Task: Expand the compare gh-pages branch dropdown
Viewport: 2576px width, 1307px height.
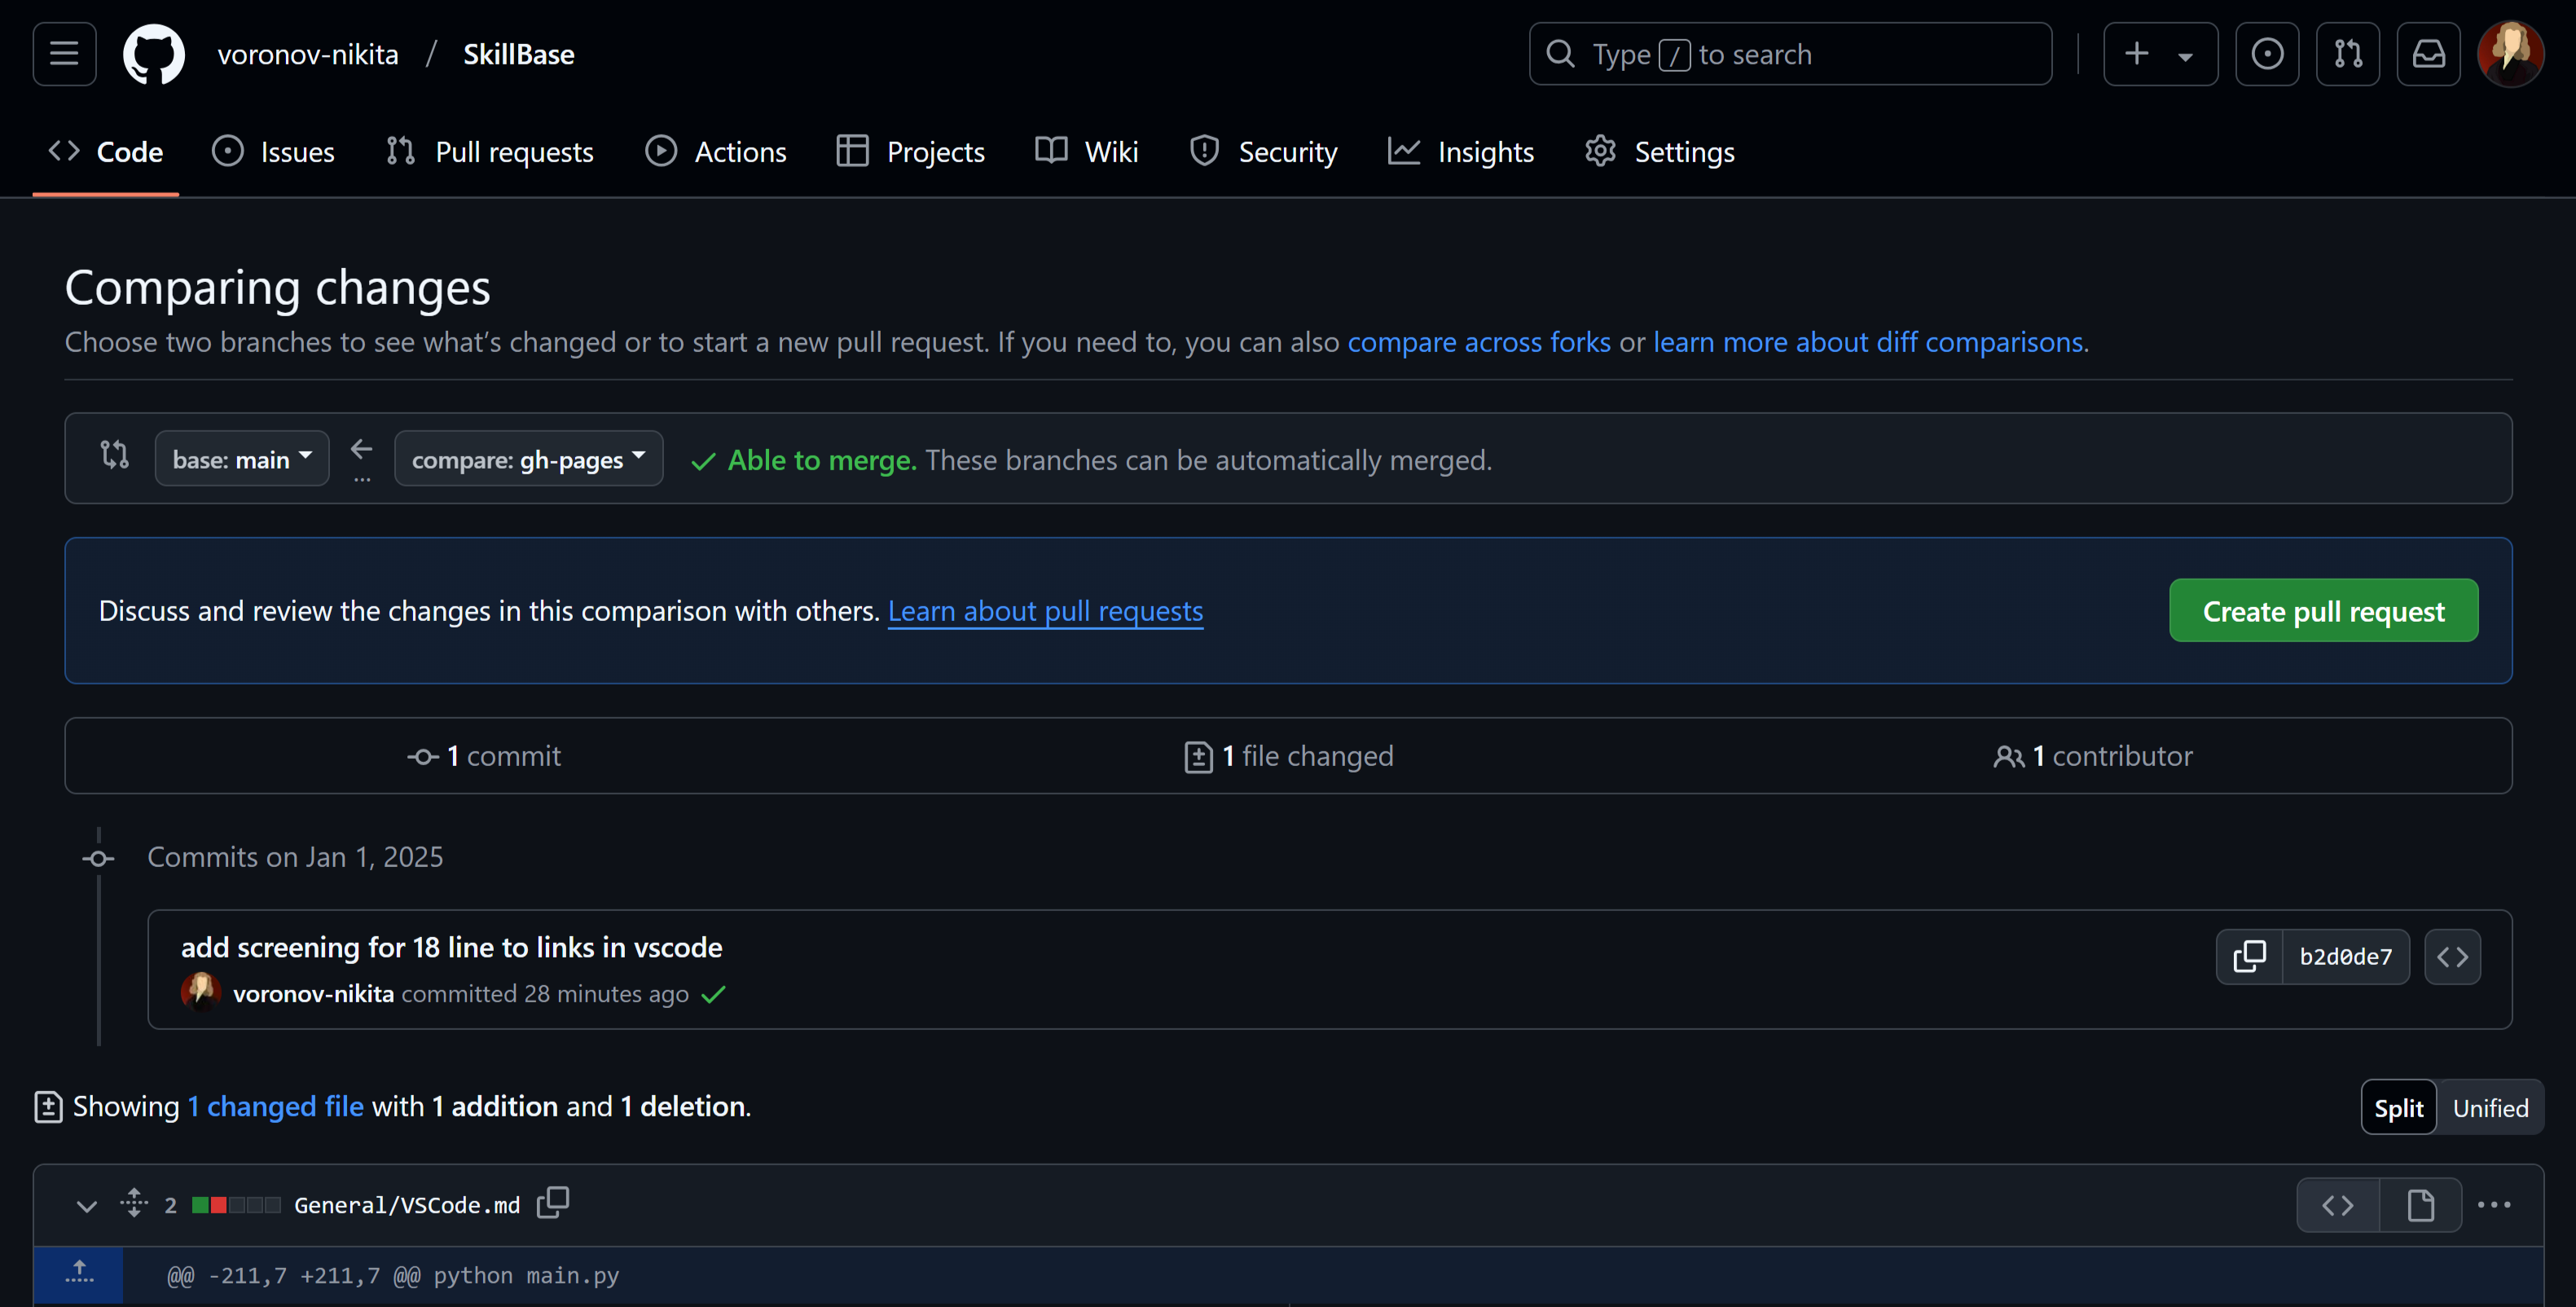Action: point(528,457)
